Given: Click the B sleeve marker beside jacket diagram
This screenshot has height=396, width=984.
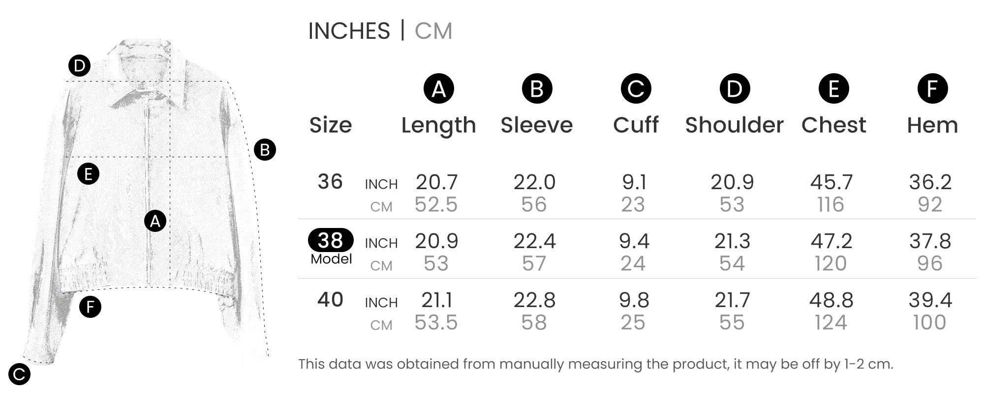Looking at the screenshot, I should point(265,150).
